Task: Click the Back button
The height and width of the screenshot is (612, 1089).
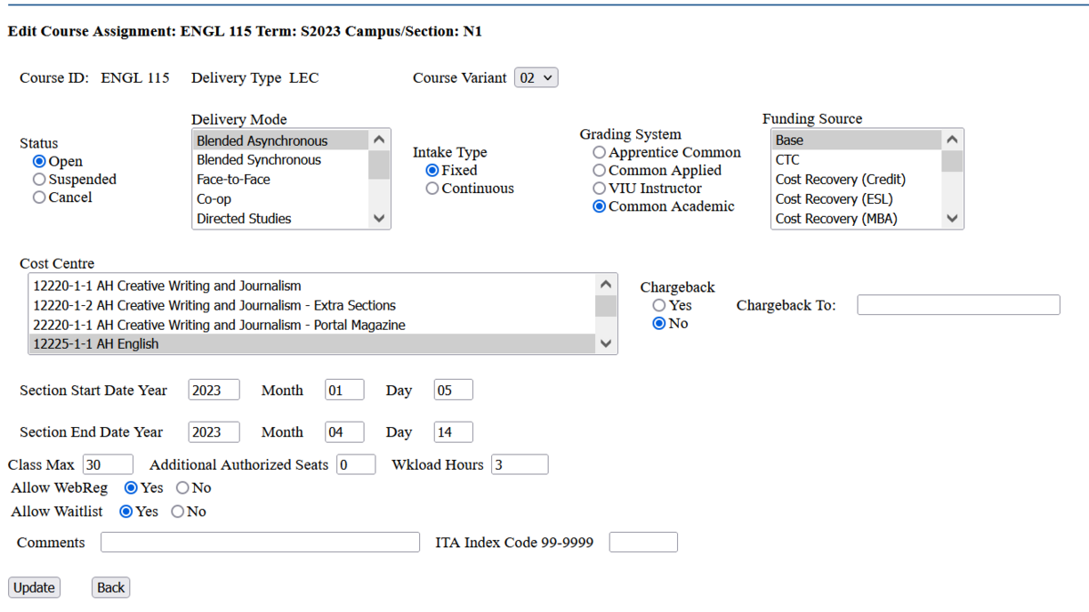Action: coord(110,587)
